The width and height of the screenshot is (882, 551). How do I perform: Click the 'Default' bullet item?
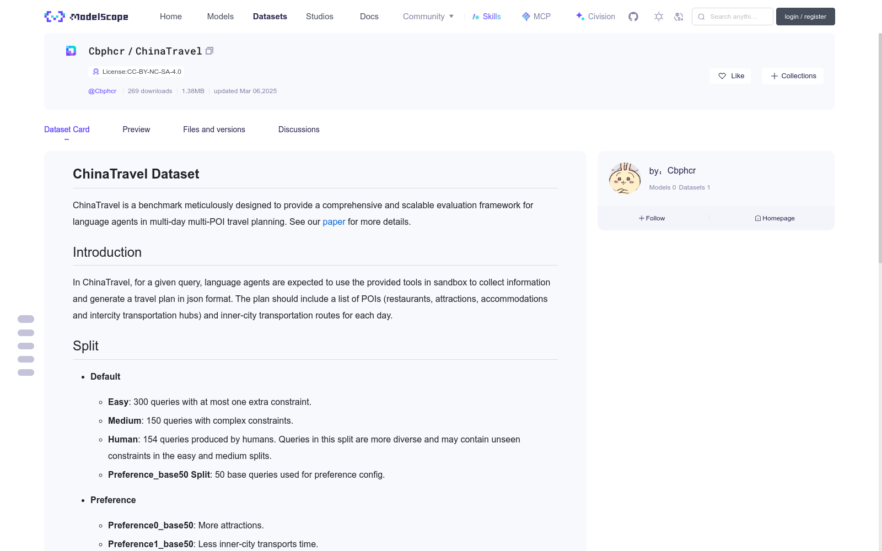click(x=105, y=377)
